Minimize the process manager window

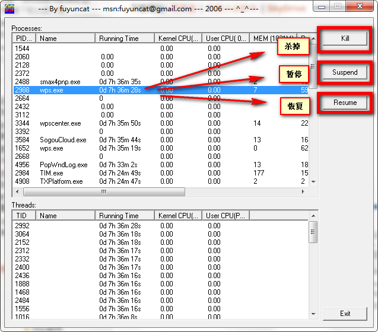(322, 7)
